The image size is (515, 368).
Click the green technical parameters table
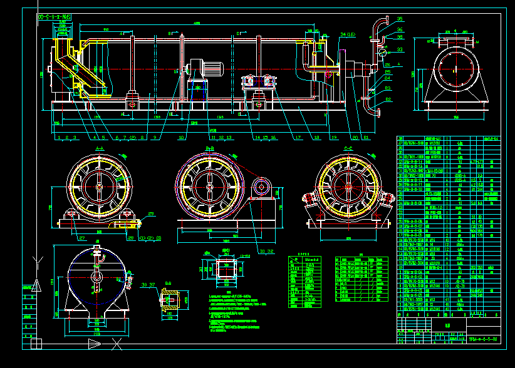304,282
